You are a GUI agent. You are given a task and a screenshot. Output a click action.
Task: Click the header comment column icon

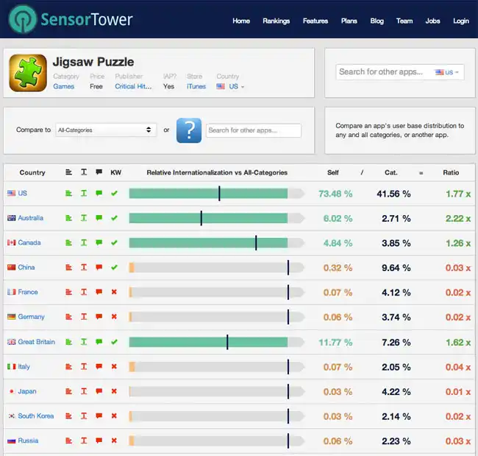click(x=99, y=172)
